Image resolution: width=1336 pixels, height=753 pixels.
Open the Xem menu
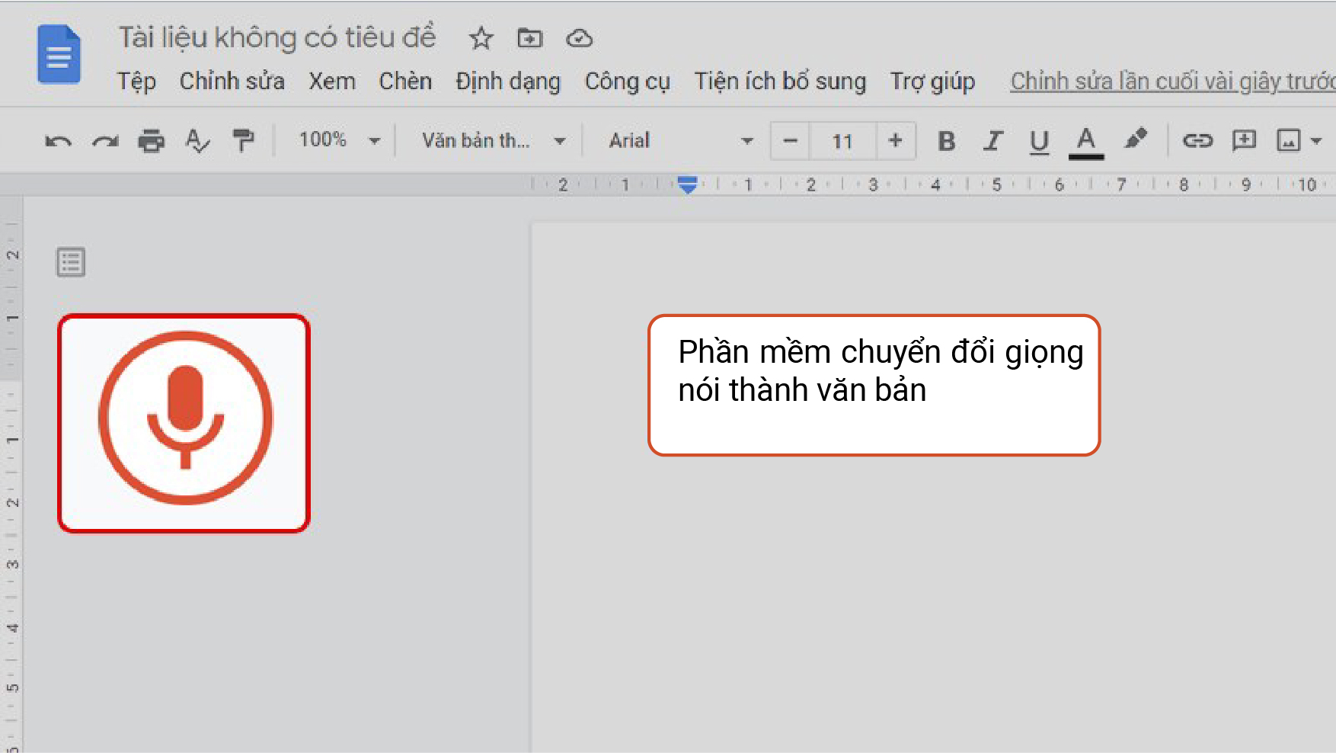(x=332, y=81)
